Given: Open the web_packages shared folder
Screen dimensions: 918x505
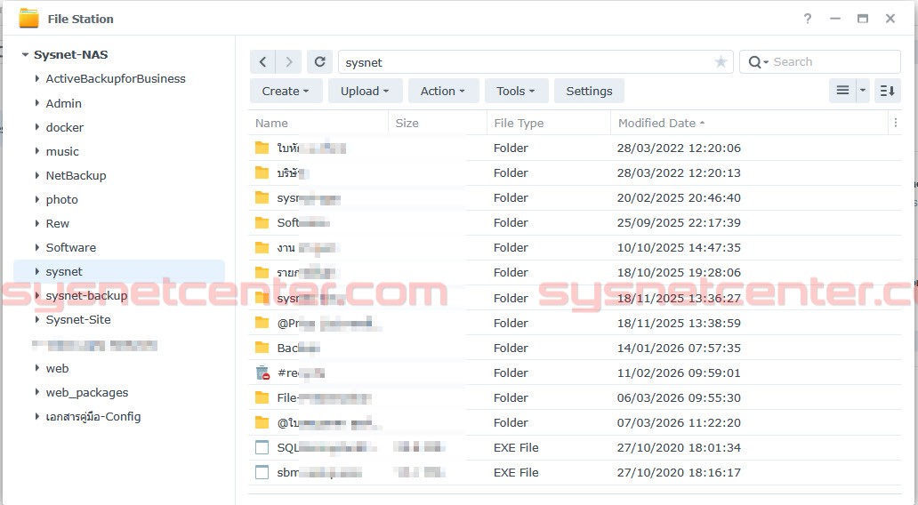Looking at the screenshot, I should [x=86, y=393].
